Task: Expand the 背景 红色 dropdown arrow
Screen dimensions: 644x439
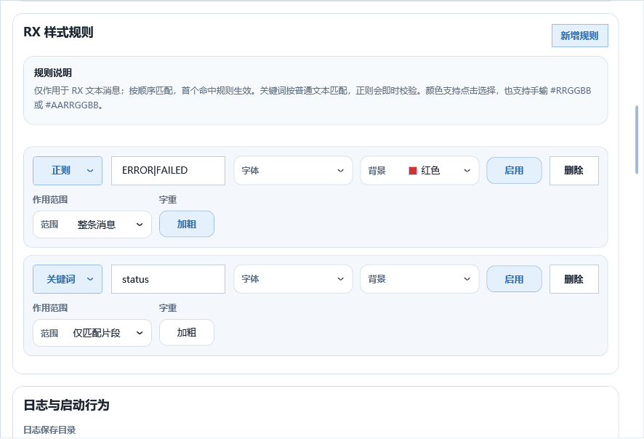Action: [467, 171]
